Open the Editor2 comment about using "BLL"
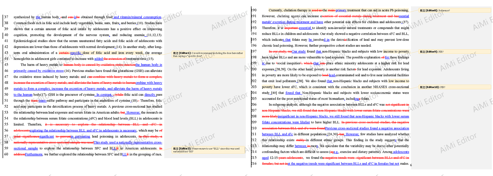The image size is (493, 176). coord(208,150)
